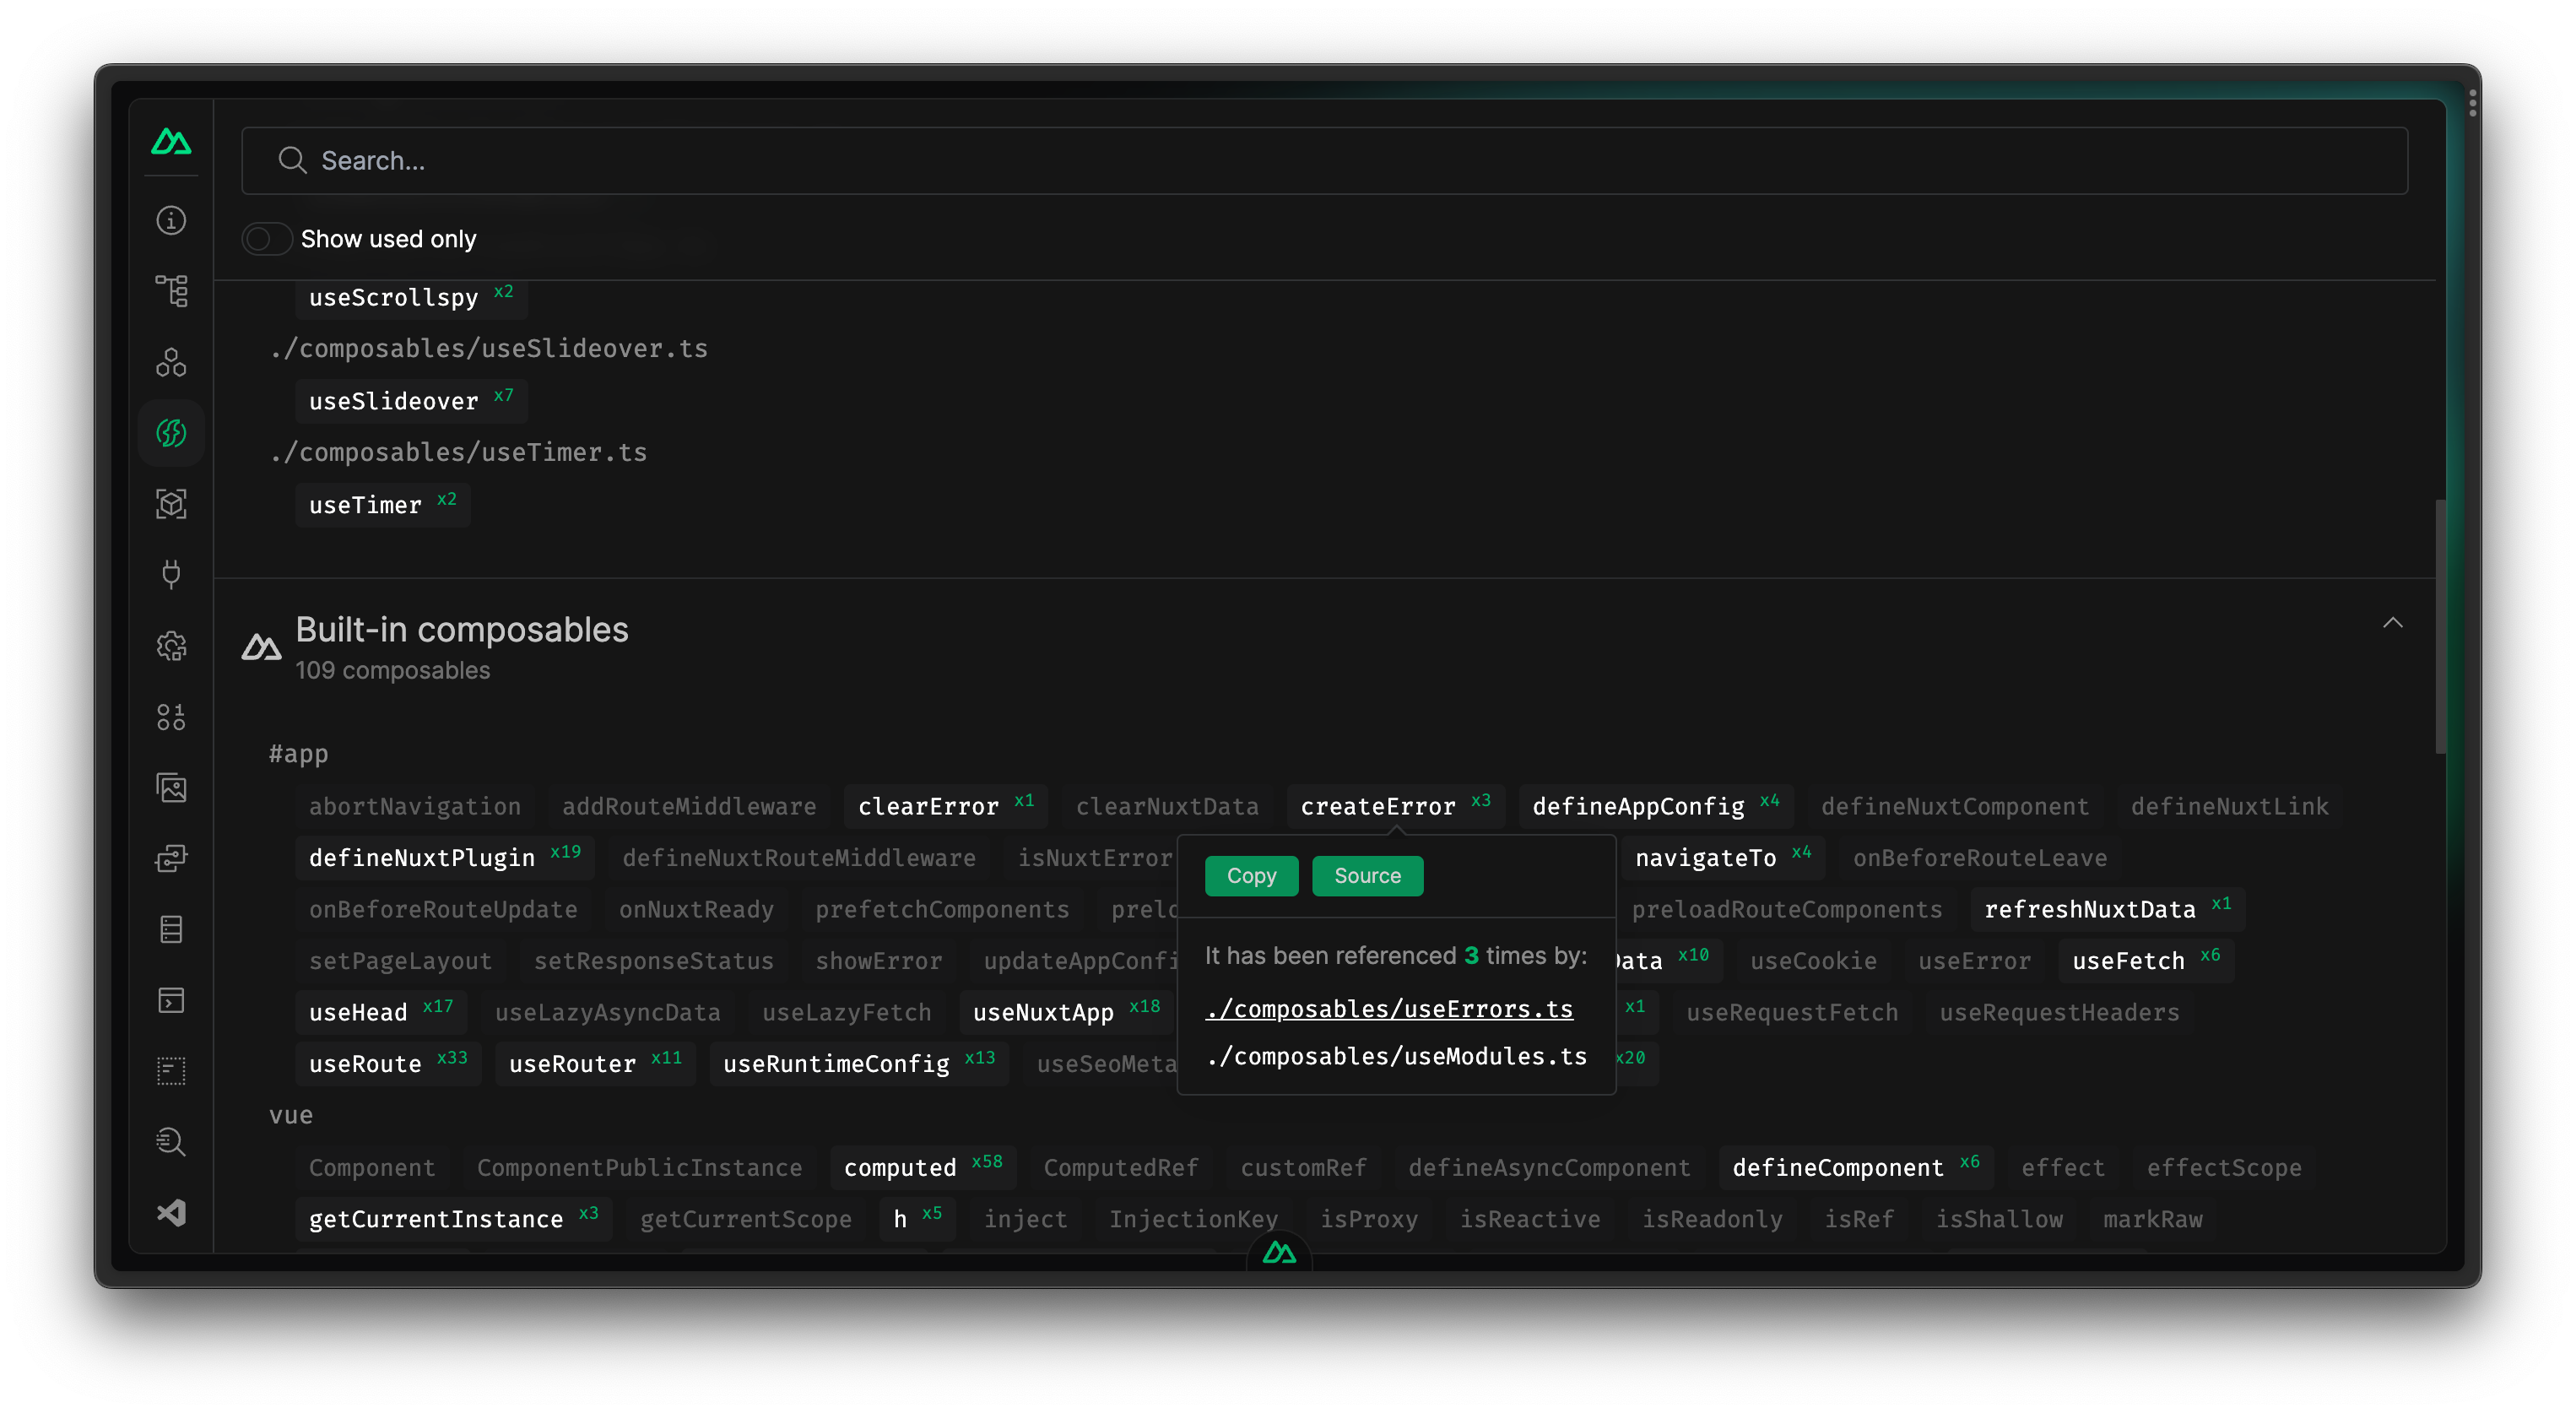Launch the VS Code icon at sidebar bottom

[171, 1213]
